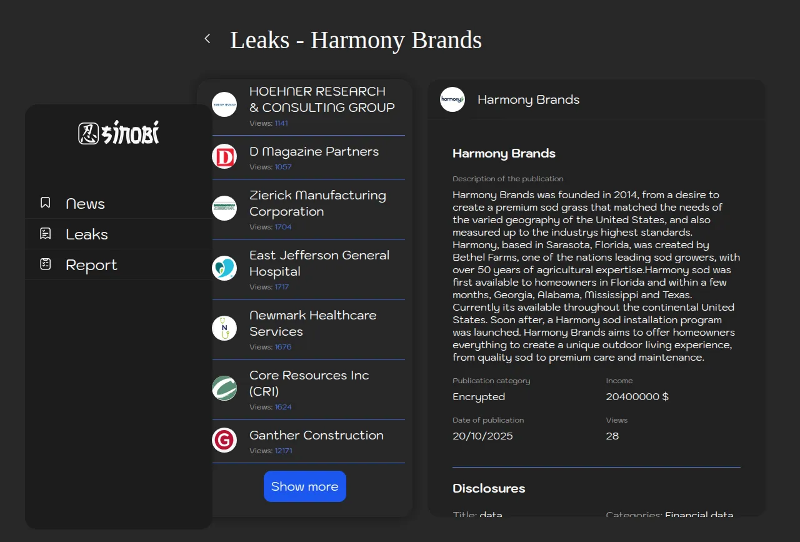
Task: Click the Disclosures section heading
Action: click(x=489, y=488)
